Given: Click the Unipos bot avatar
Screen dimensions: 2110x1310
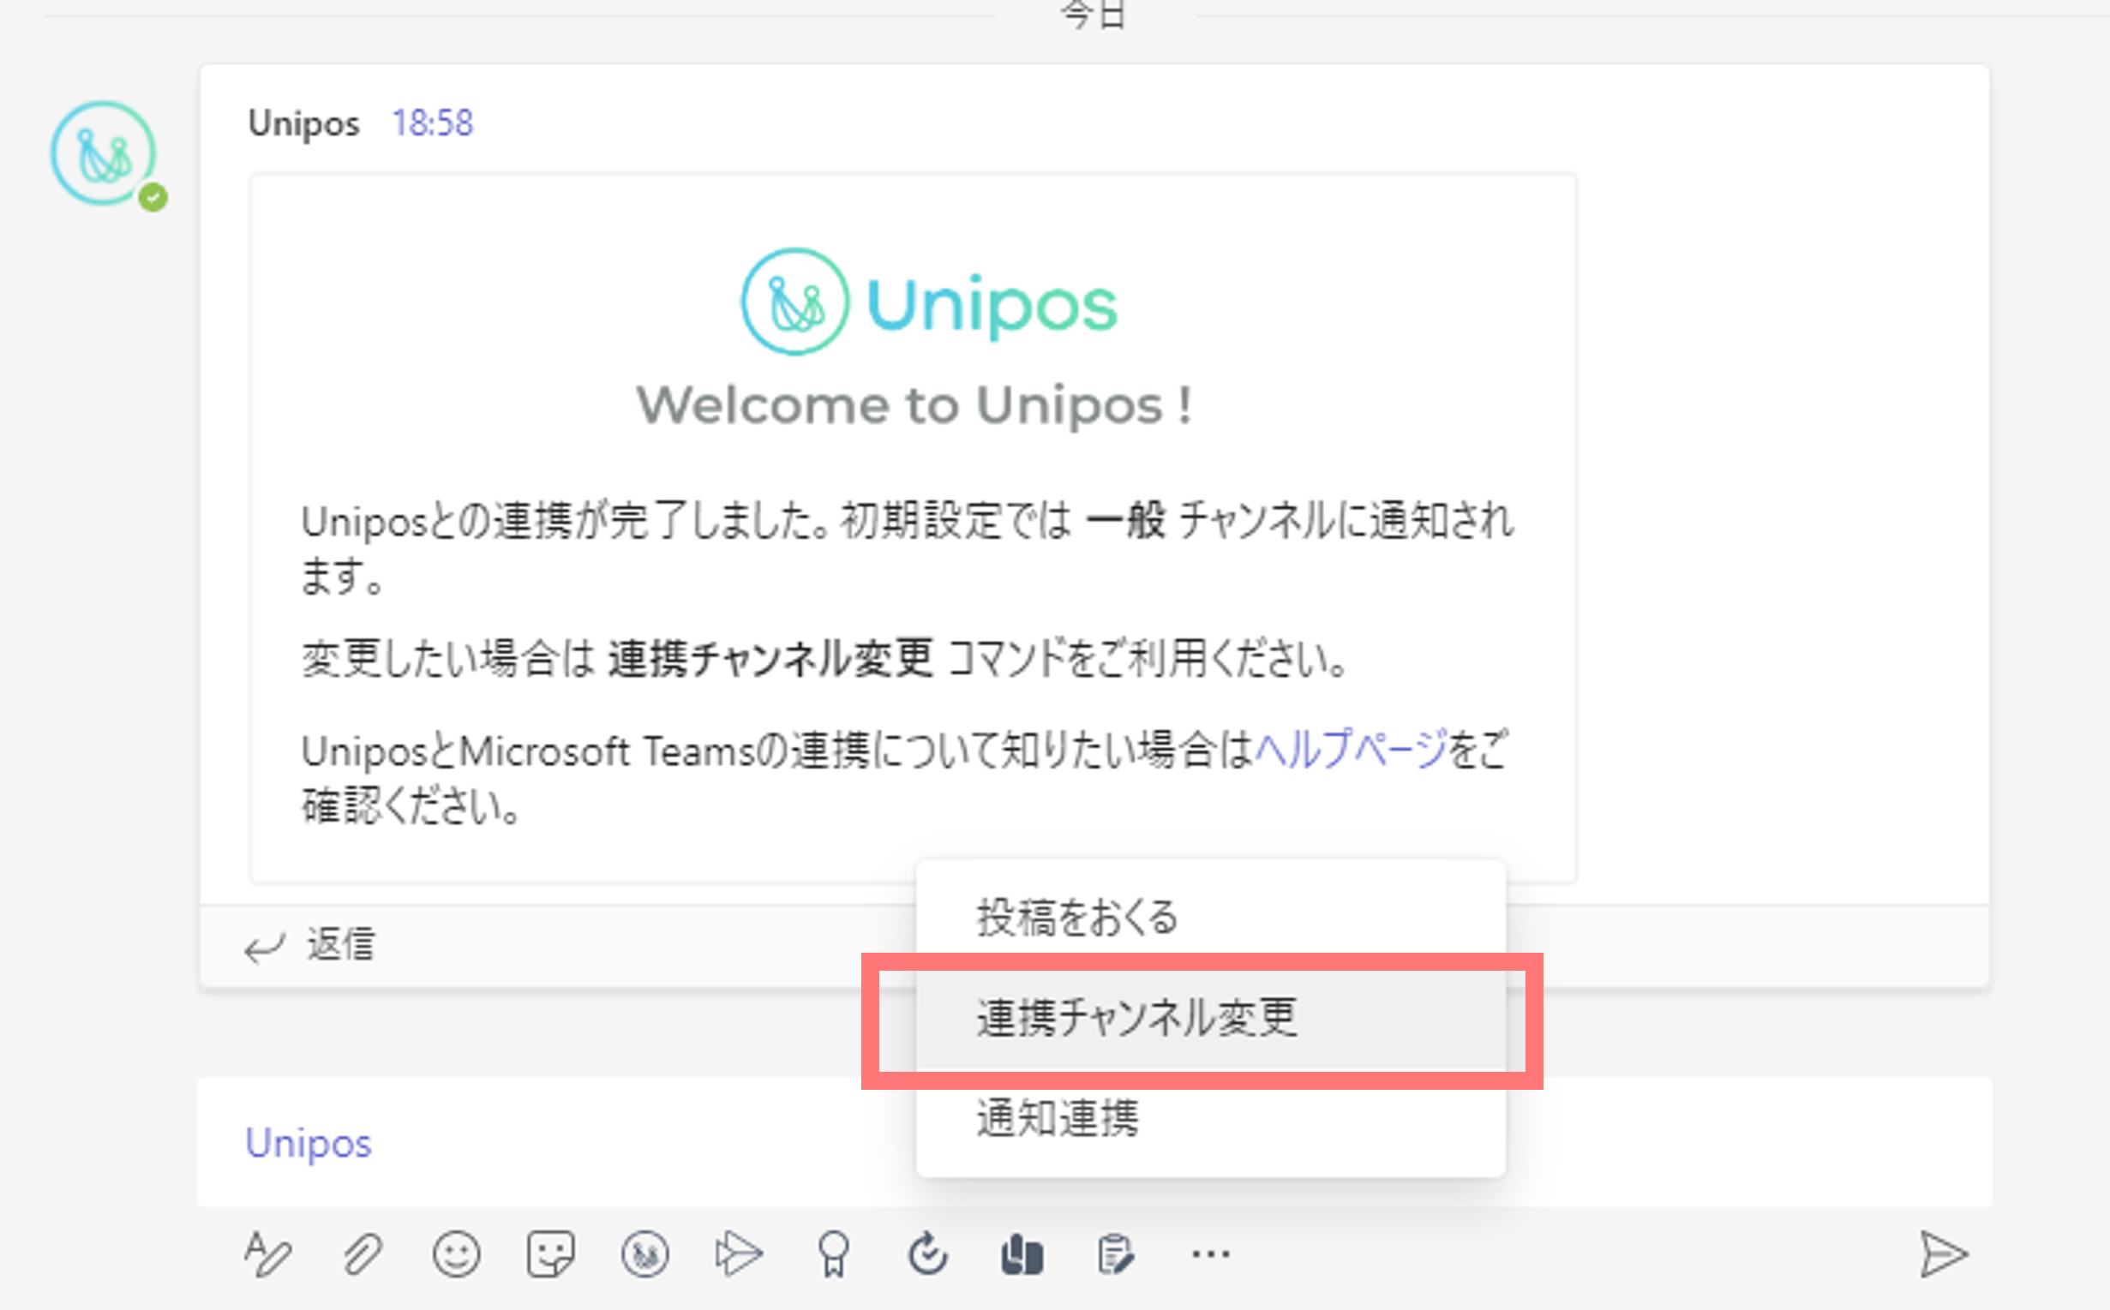Looking at the screenshot, I should [103, 153].
